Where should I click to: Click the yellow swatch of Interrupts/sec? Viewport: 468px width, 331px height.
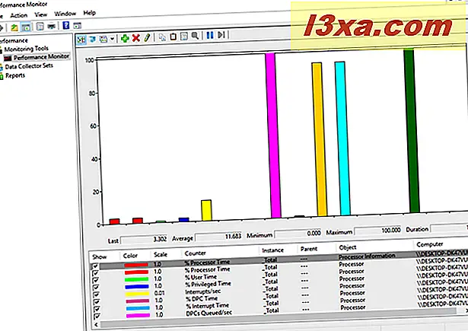point(137,294)
